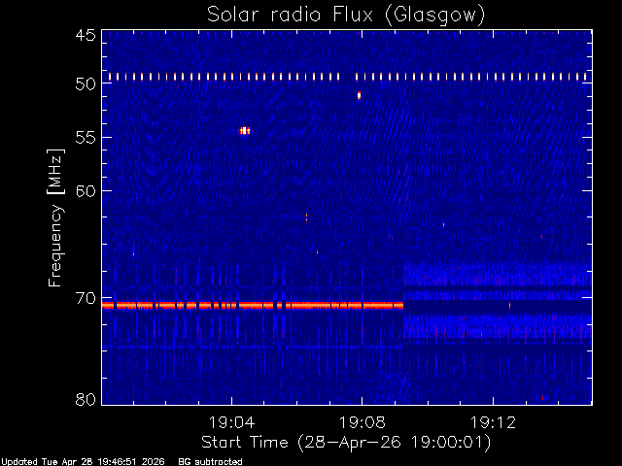Click the dark blue band right of 19:09
This screenshot has height=466, width=622.
click(498, 307)
